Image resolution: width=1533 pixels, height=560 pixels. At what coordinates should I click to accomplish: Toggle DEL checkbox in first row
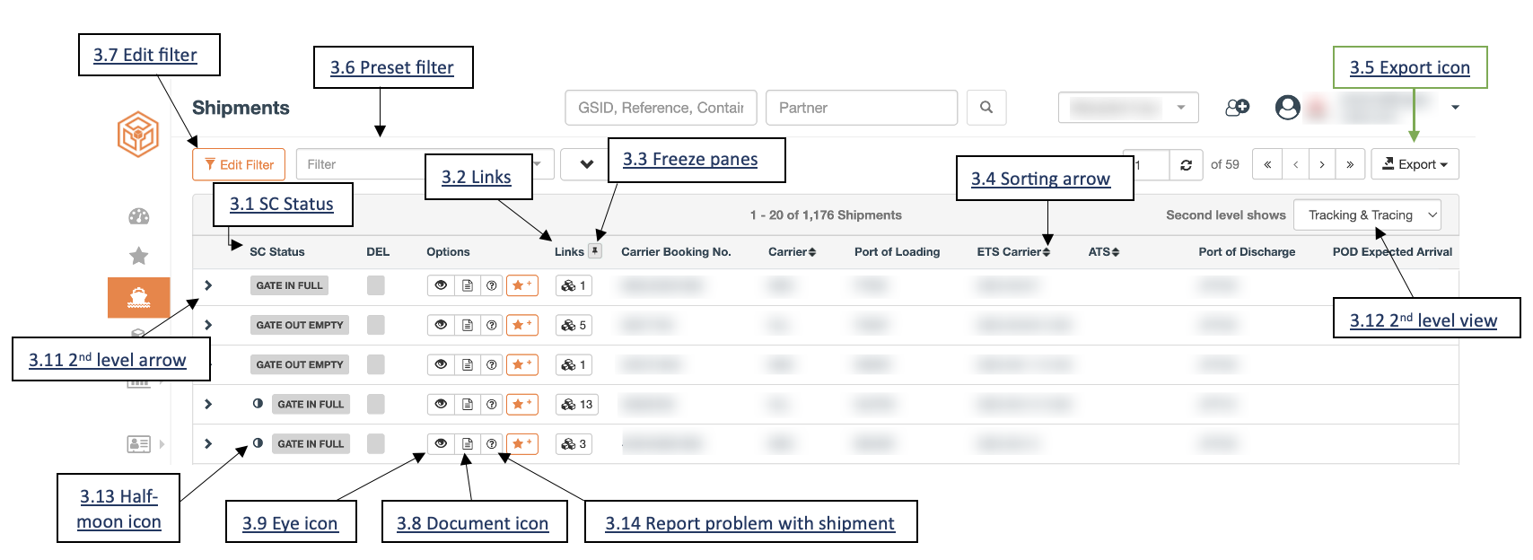[x=376, y=285]
